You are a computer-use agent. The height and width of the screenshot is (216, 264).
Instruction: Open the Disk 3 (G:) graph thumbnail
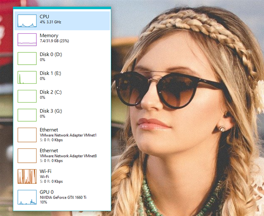click(27, 115)
